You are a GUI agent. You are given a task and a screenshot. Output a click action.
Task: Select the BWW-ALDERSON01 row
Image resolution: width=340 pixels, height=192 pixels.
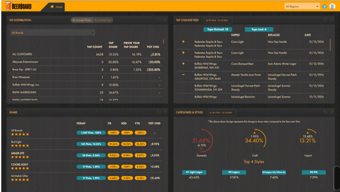tap(86, 92)
